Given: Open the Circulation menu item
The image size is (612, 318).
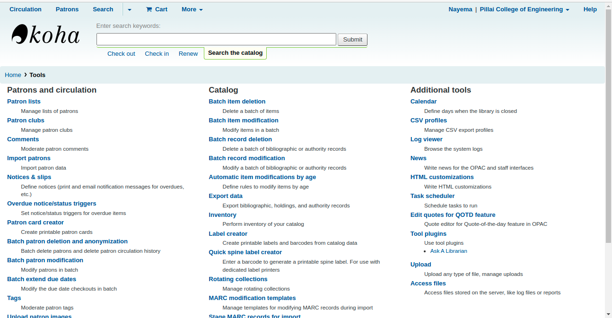Looking at the screenshot, I should 26,9.
